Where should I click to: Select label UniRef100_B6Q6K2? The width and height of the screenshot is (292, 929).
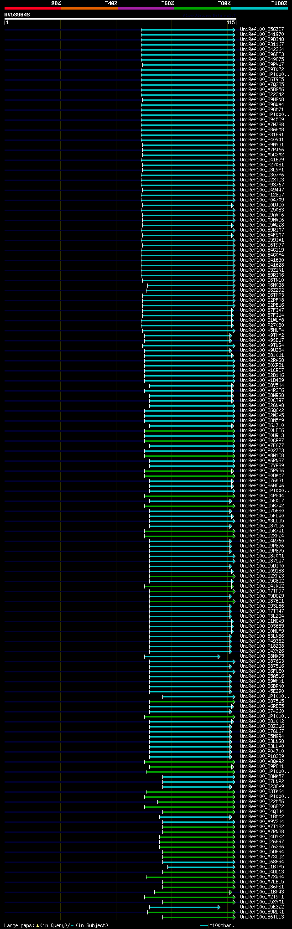coord(262,410)
